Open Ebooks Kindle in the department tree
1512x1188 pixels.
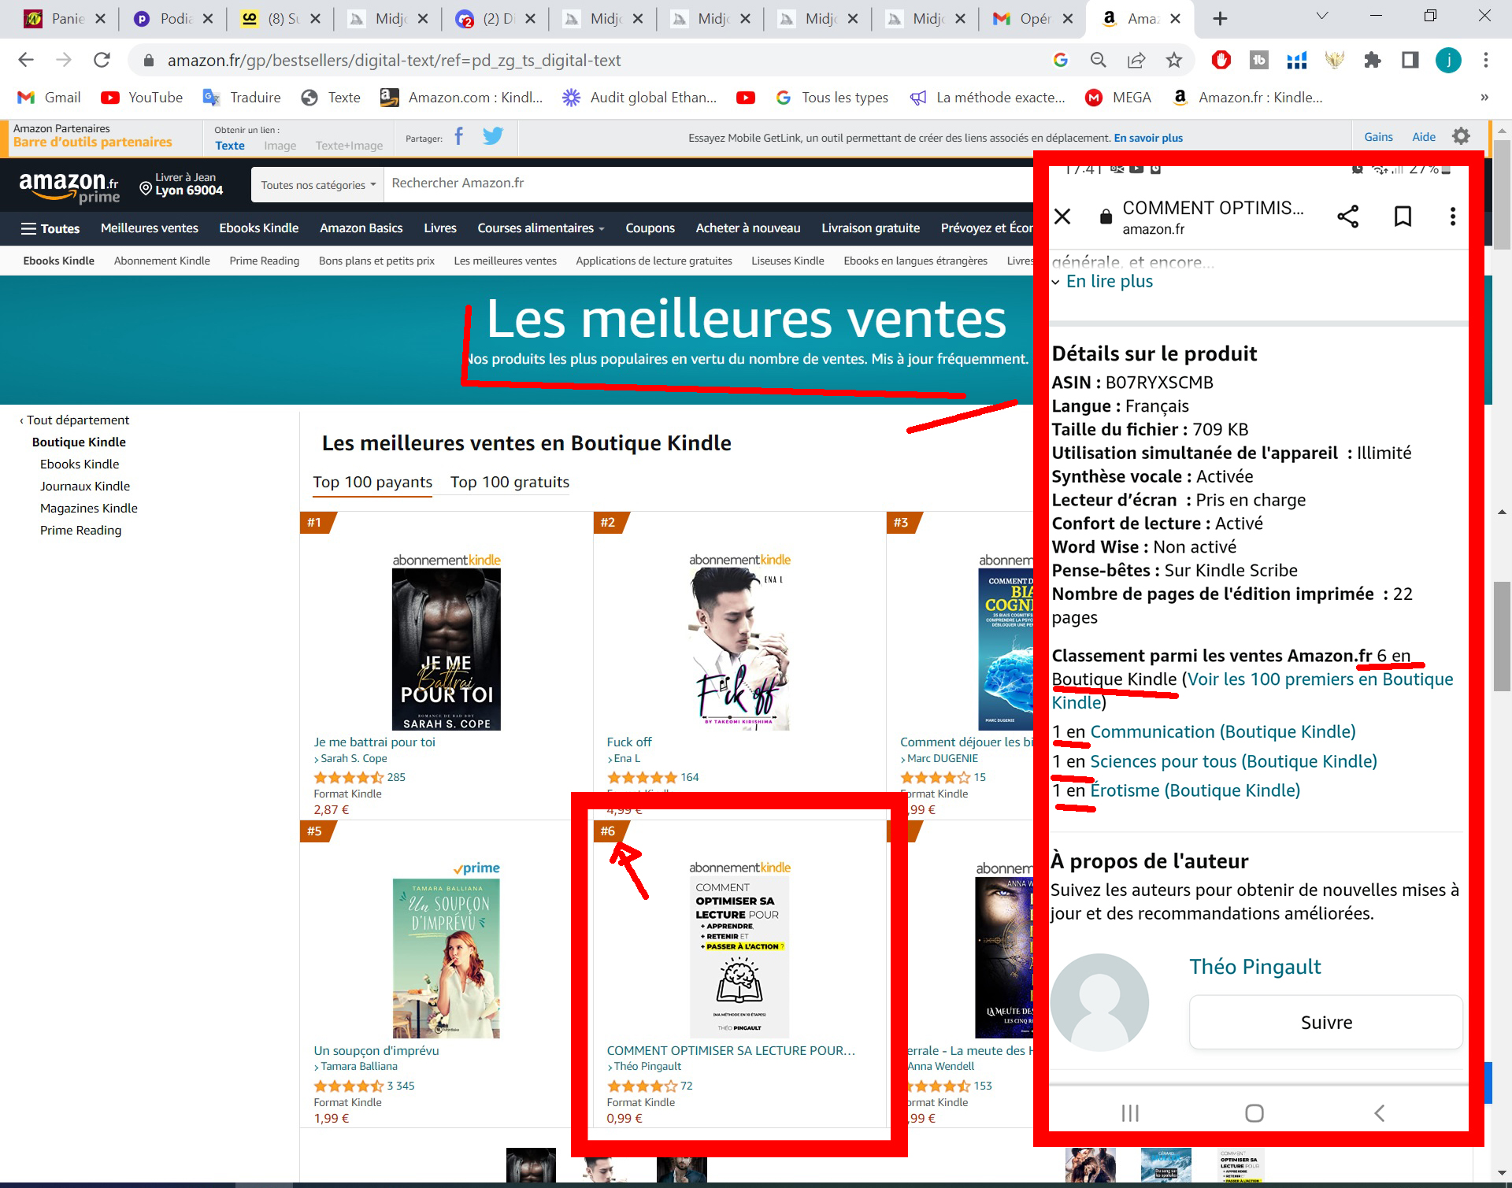(x=80, y=464)
